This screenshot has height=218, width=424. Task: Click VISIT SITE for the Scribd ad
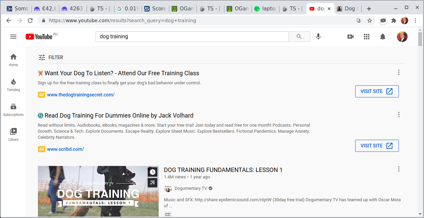377,146
